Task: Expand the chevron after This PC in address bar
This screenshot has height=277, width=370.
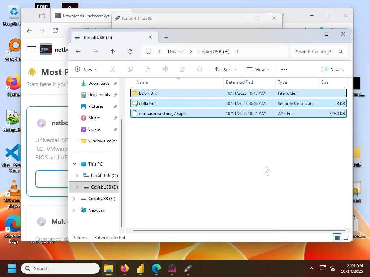Action: click(191, 52)
